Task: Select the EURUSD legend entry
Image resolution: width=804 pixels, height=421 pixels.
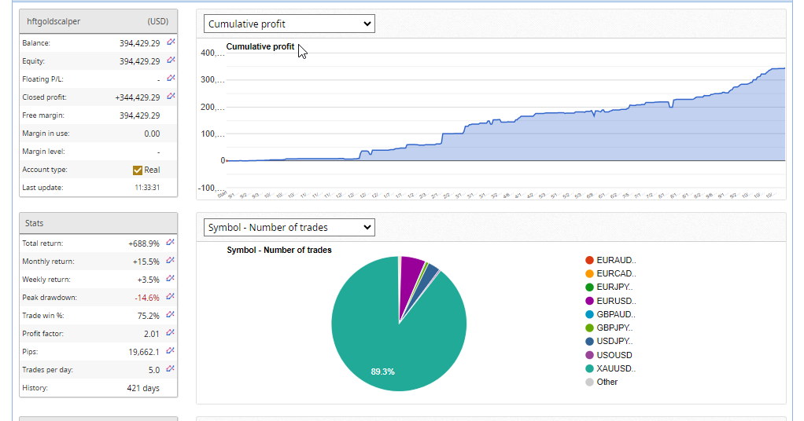Action: coord(614,301)
